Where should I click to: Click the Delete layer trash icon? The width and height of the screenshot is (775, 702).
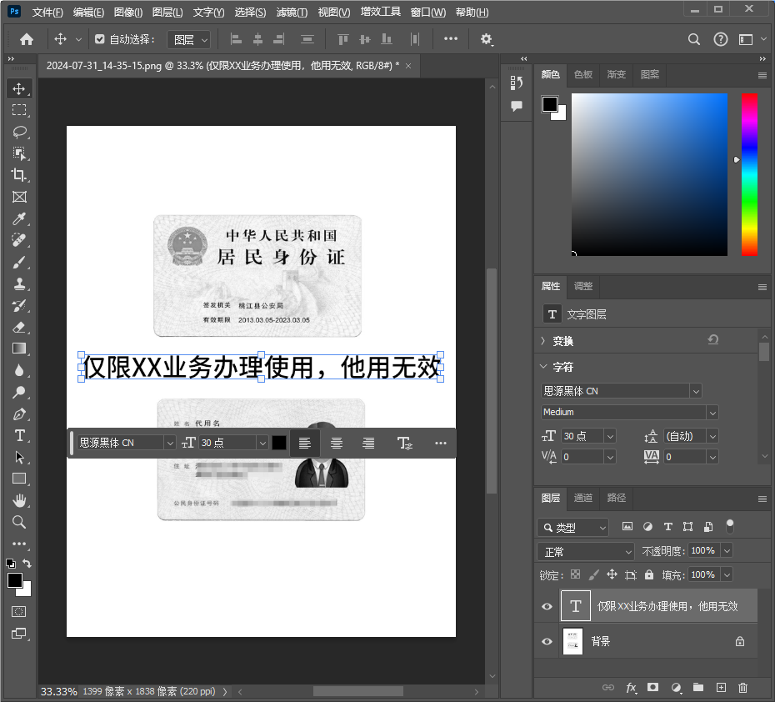tap(742, 688)
